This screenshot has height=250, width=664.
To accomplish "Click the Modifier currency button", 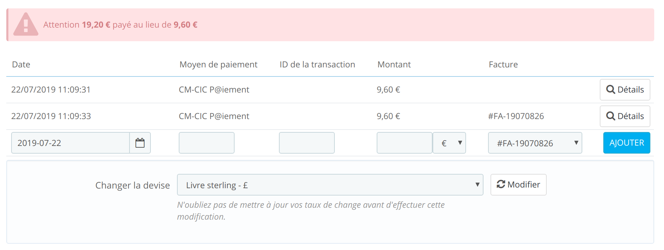I will coord(518,185).
